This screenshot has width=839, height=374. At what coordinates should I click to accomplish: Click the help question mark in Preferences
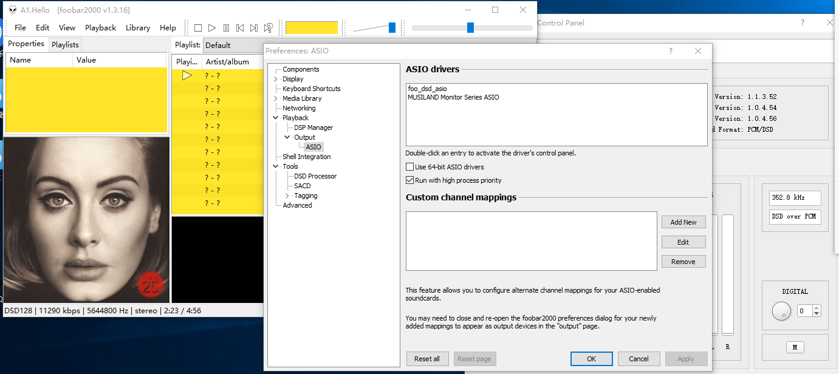coord(671,51)
